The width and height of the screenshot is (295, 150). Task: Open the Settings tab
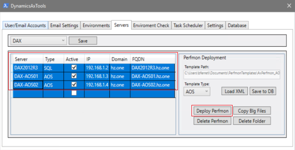point(215,25)
